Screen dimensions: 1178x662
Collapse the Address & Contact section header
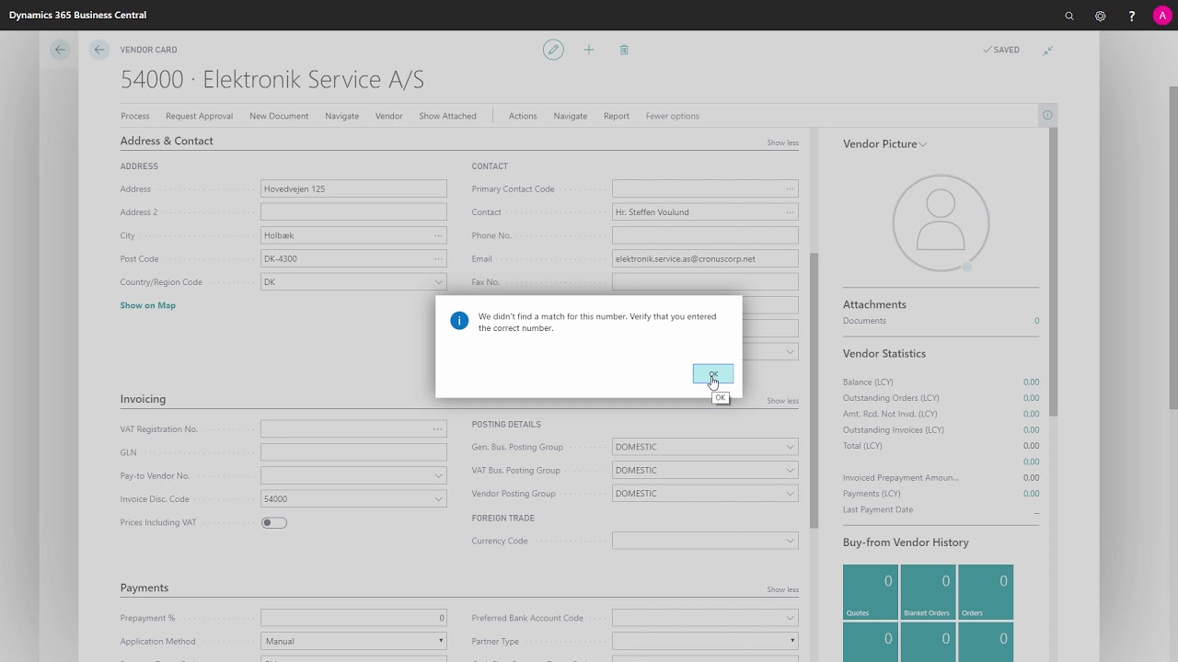point(167,141)
